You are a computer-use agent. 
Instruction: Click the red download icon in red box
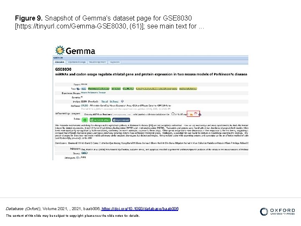[x=196, y=114]
